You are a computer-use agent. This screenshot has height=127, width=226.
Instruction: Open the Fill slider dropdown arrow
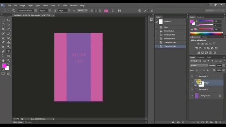(224, 70)
